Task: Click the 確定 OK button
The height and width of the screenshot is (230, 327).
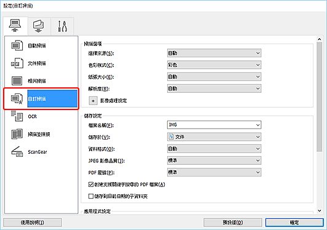Action: 294,223
